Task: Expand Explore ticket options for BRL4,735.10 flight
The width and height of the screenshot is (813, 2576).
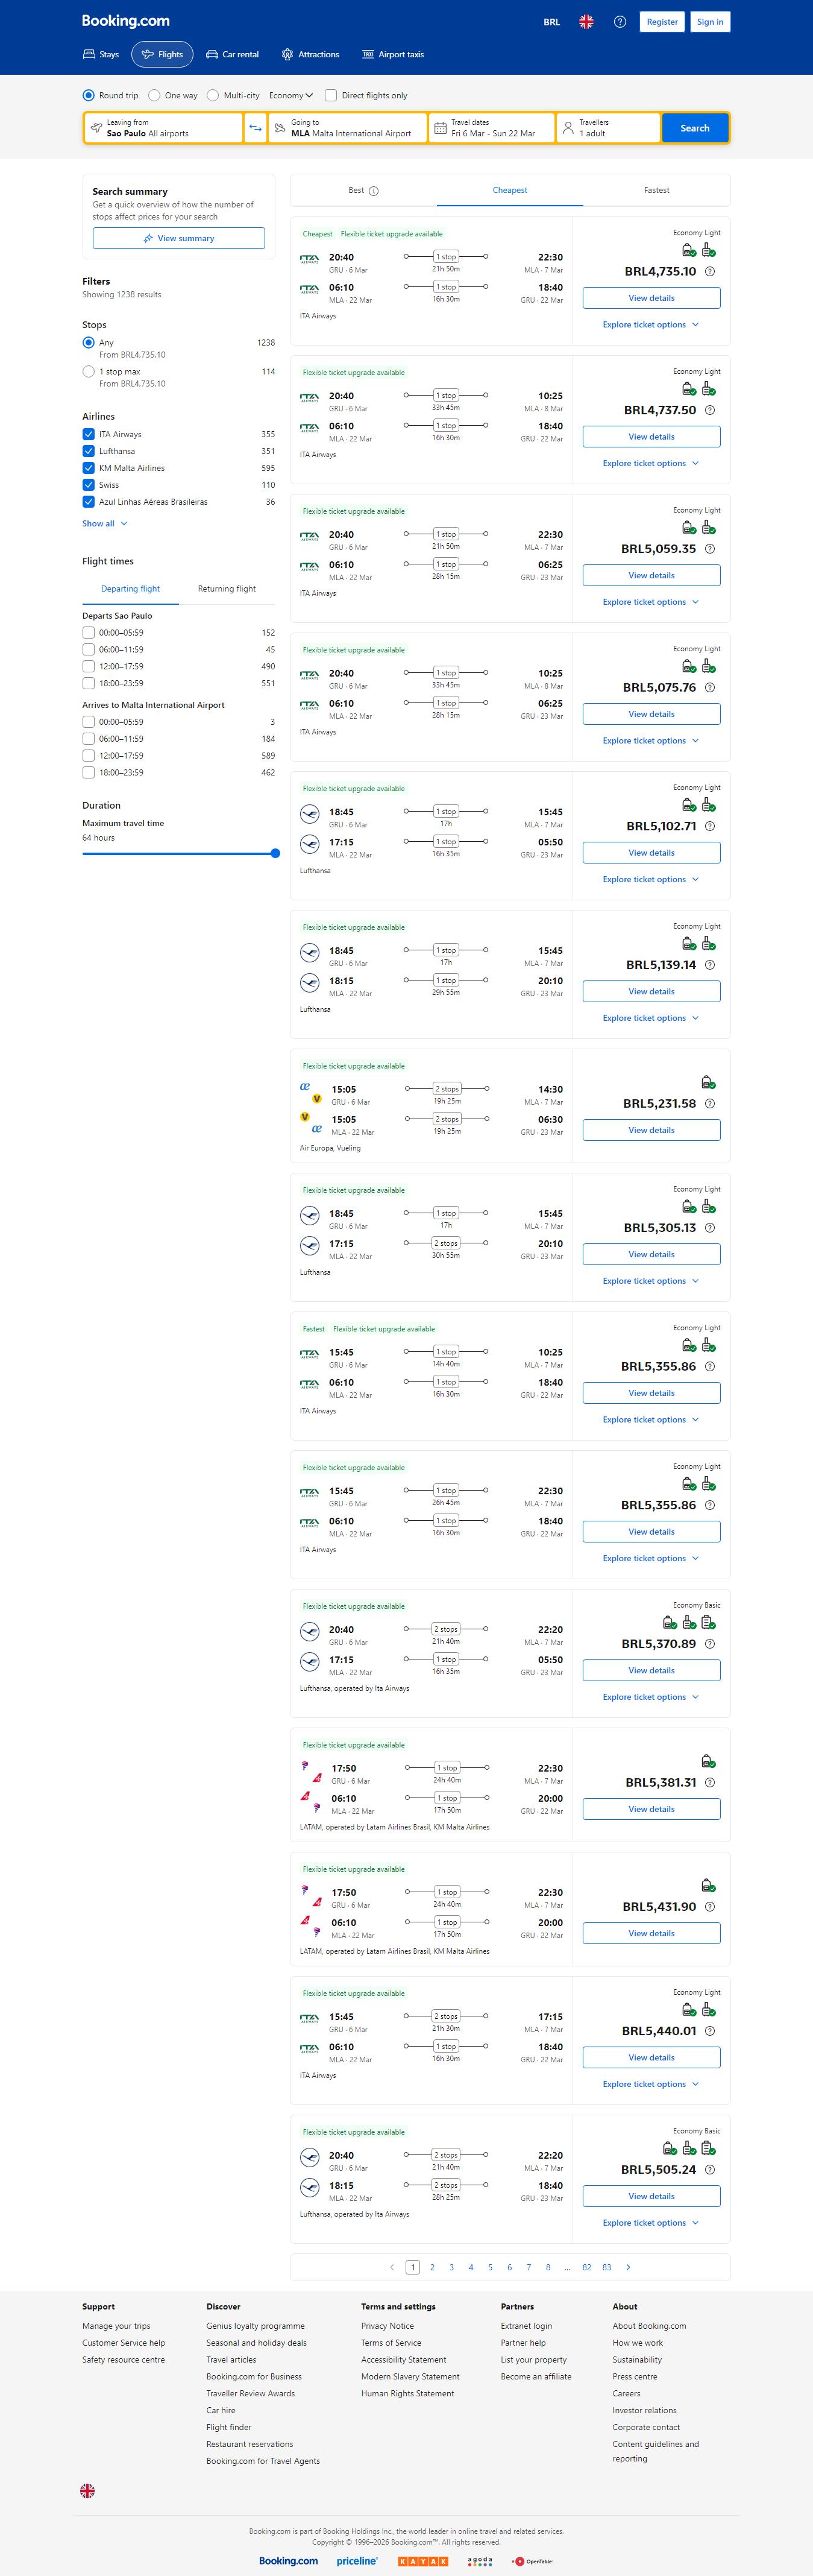Action: click(651, 325)
